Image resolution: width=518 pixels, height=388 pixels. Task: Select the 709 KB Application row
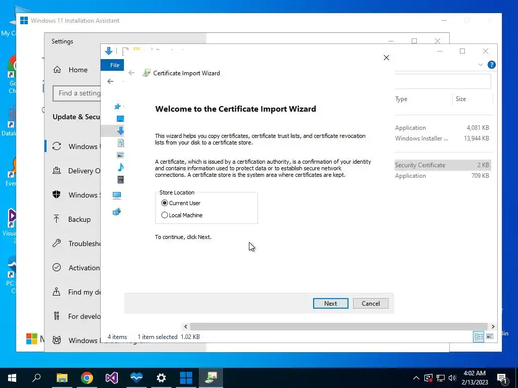point(443,175)
